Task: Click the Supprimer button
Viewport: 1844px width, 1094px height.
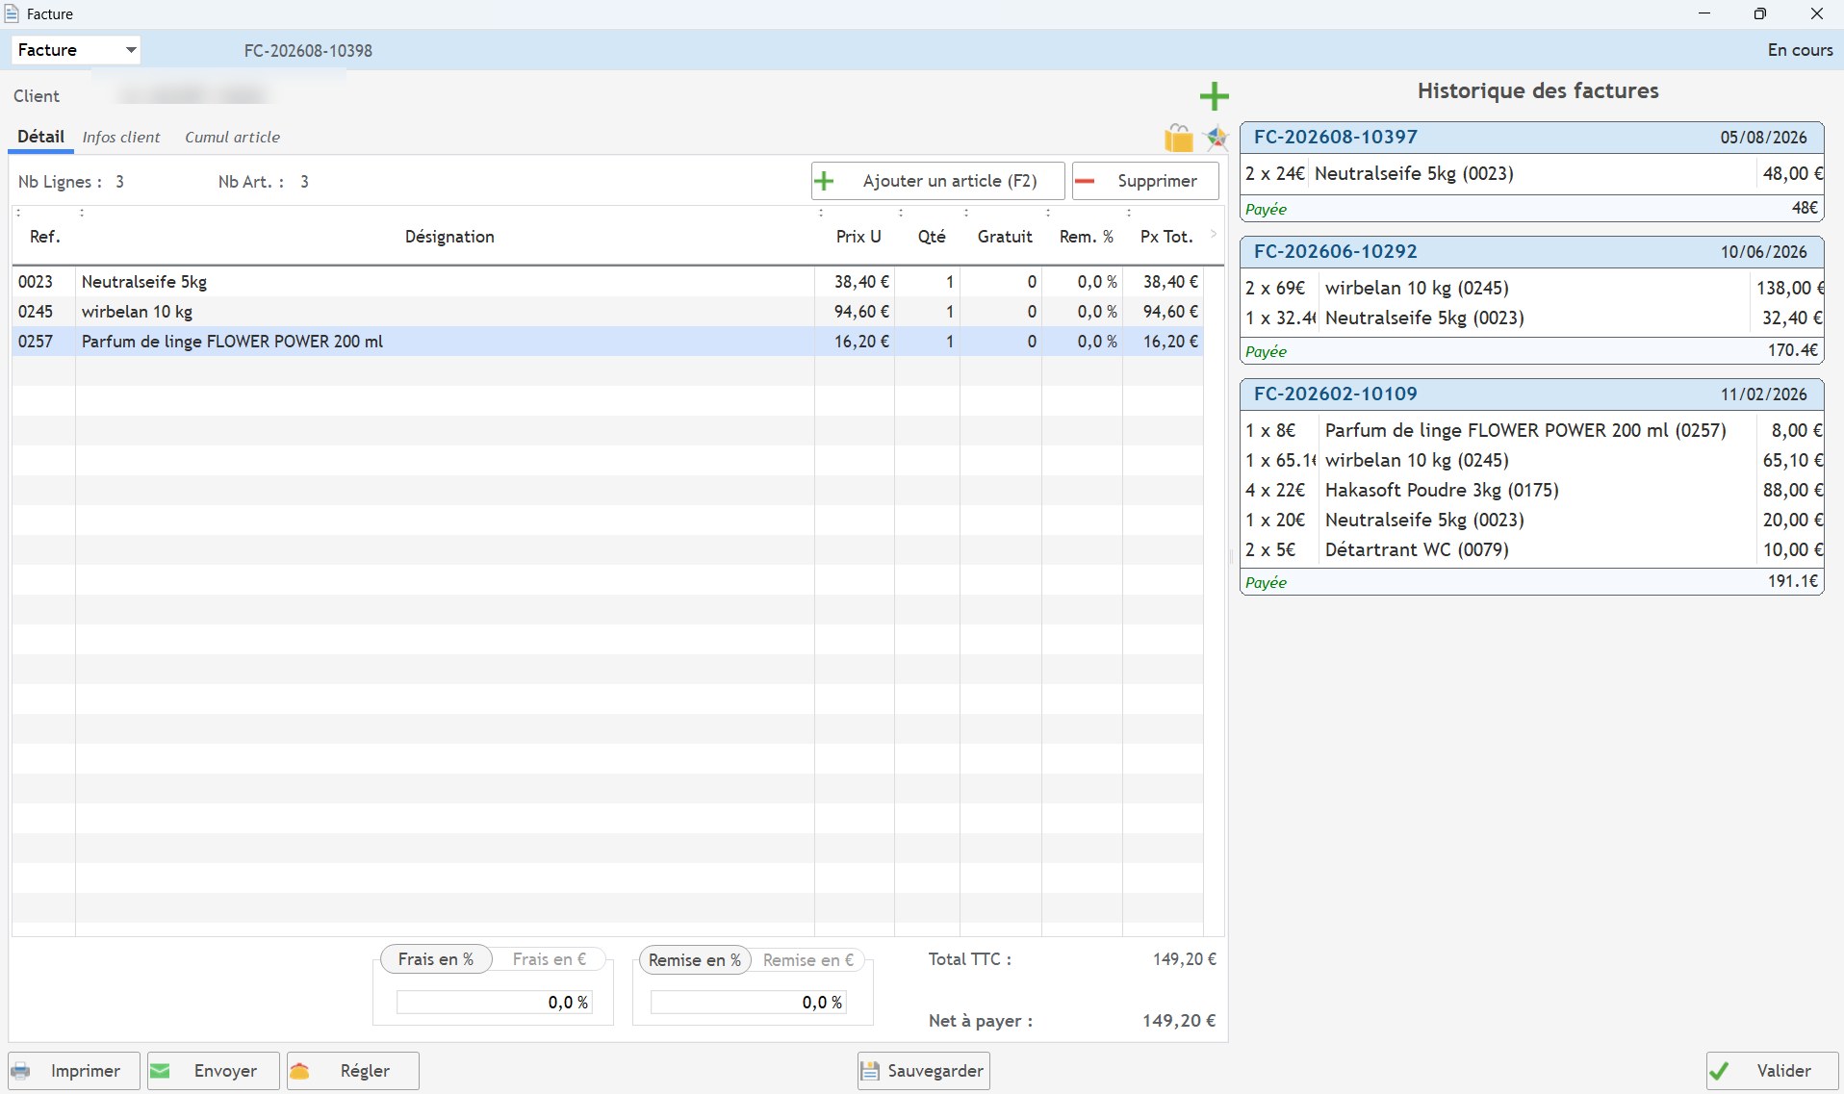Action: click(x=1145, y=181)
